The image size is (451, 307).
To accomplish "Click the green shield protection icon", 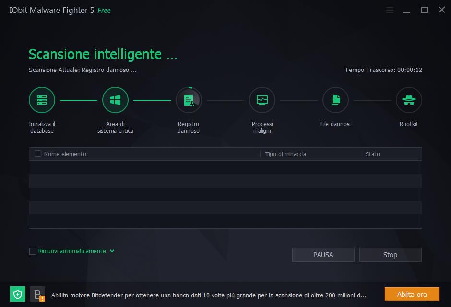I will [17, 294].
